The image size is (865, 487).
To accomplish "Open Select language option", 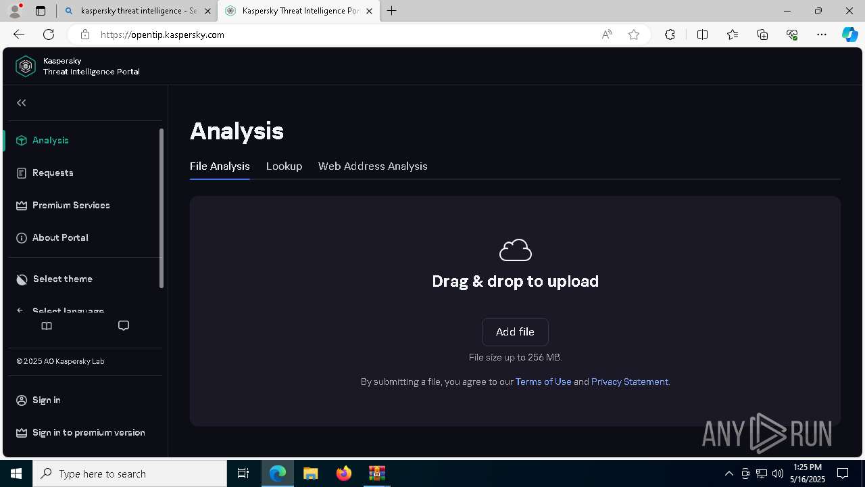I will pos(60,310).
